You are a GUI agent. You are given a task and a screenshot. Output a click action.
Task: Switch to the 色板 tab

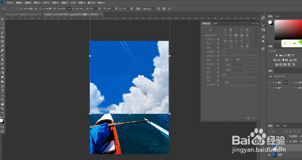(x=277, y=17)
